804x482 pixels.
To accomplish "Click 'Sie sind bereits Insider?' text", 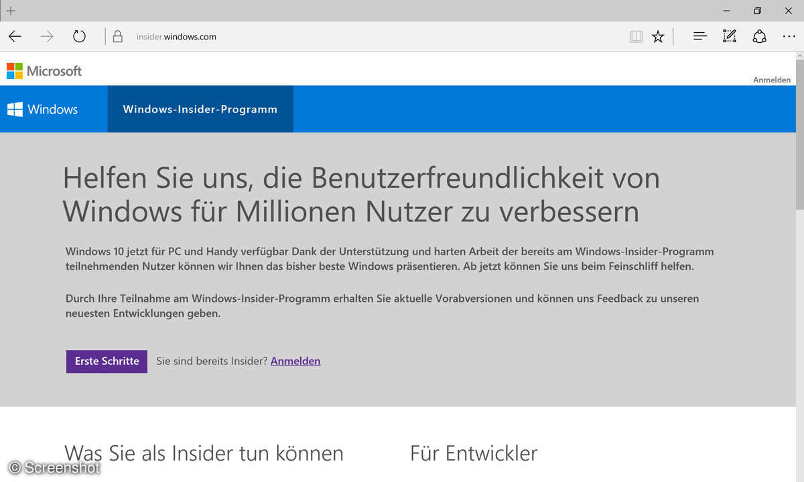I will [212, 361].
